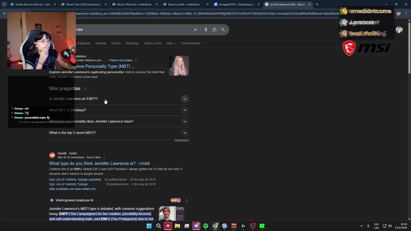The height and width of the screenshot is (231, 411).
Task: Click the ESP LAA language indicator
Action: pyautogui.click(x=376, y=226)
